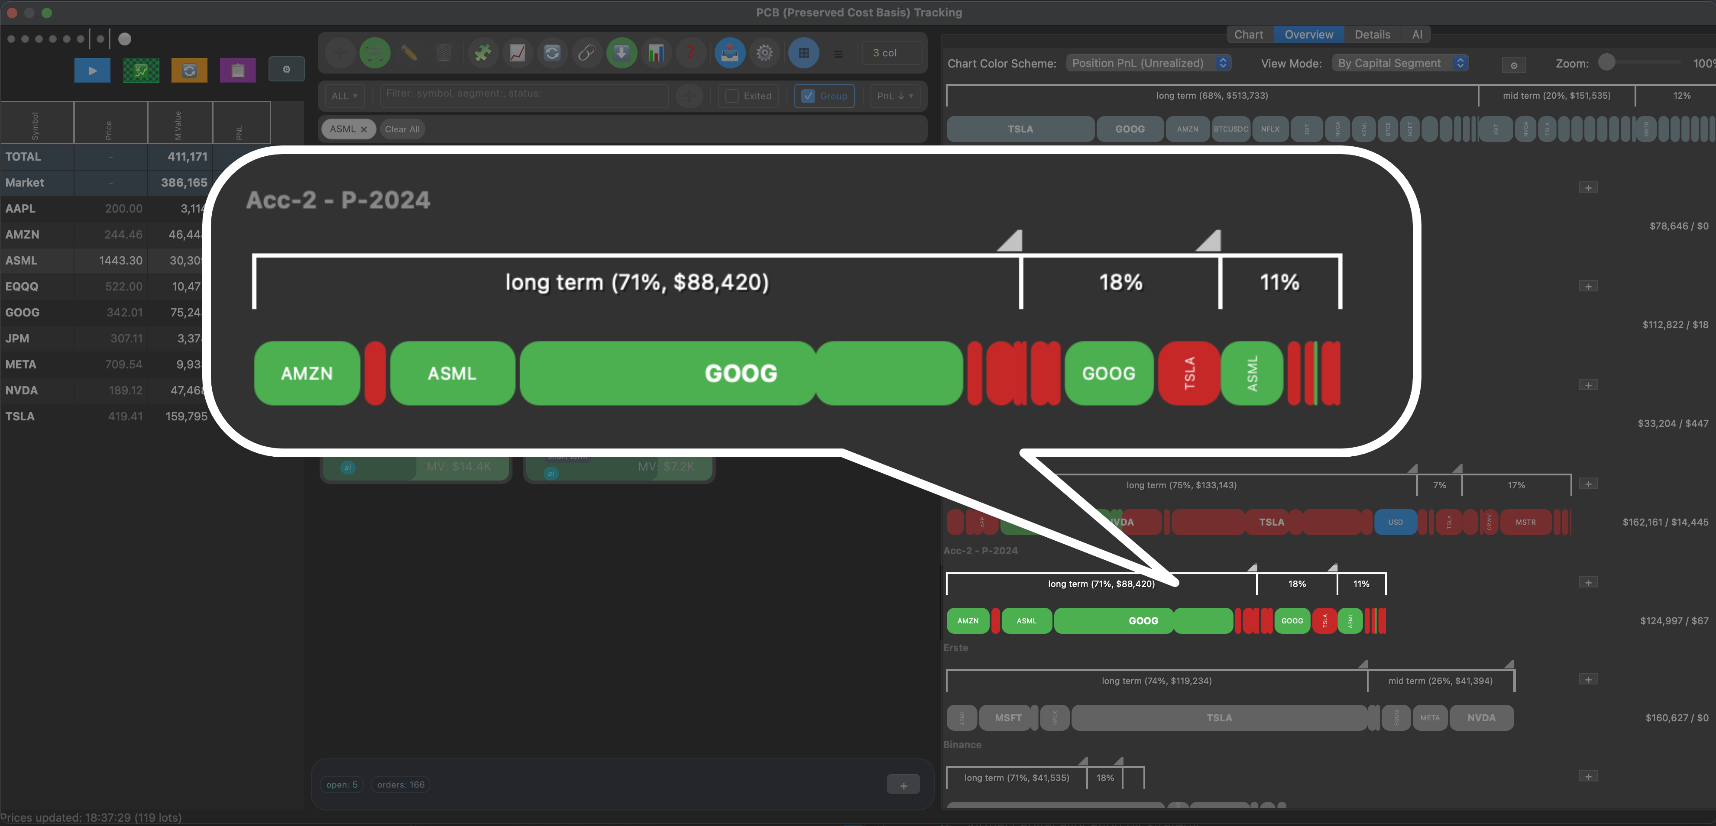Click the purple clipboard icon

[238, 71]
